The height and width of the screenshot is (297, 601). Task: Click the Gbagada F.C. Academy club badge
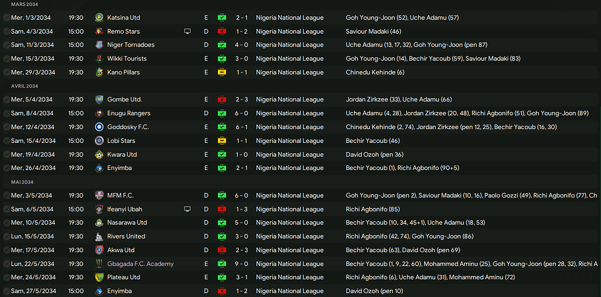pyautogui.click(x=99, y=263)
